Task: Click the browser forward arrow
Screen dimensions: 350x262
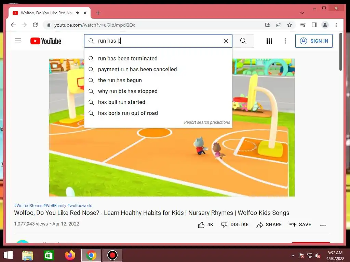Action: pyautogui.click(x=24, y=25)
